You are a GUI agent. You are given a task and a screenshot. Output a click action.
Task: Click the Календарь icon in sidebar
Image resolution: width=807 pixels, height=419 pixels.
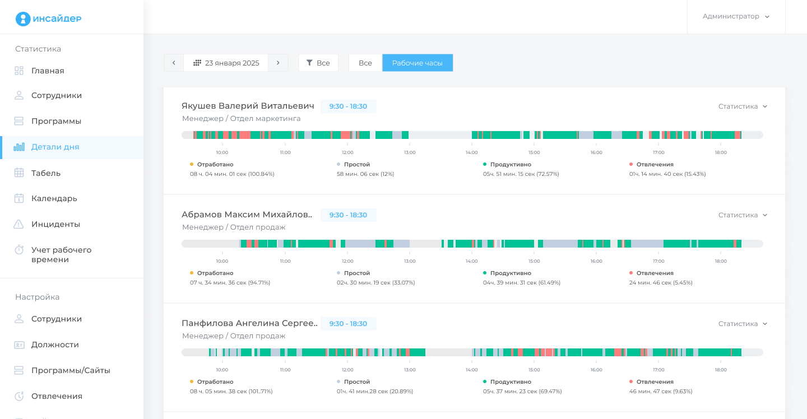(19, 198)
